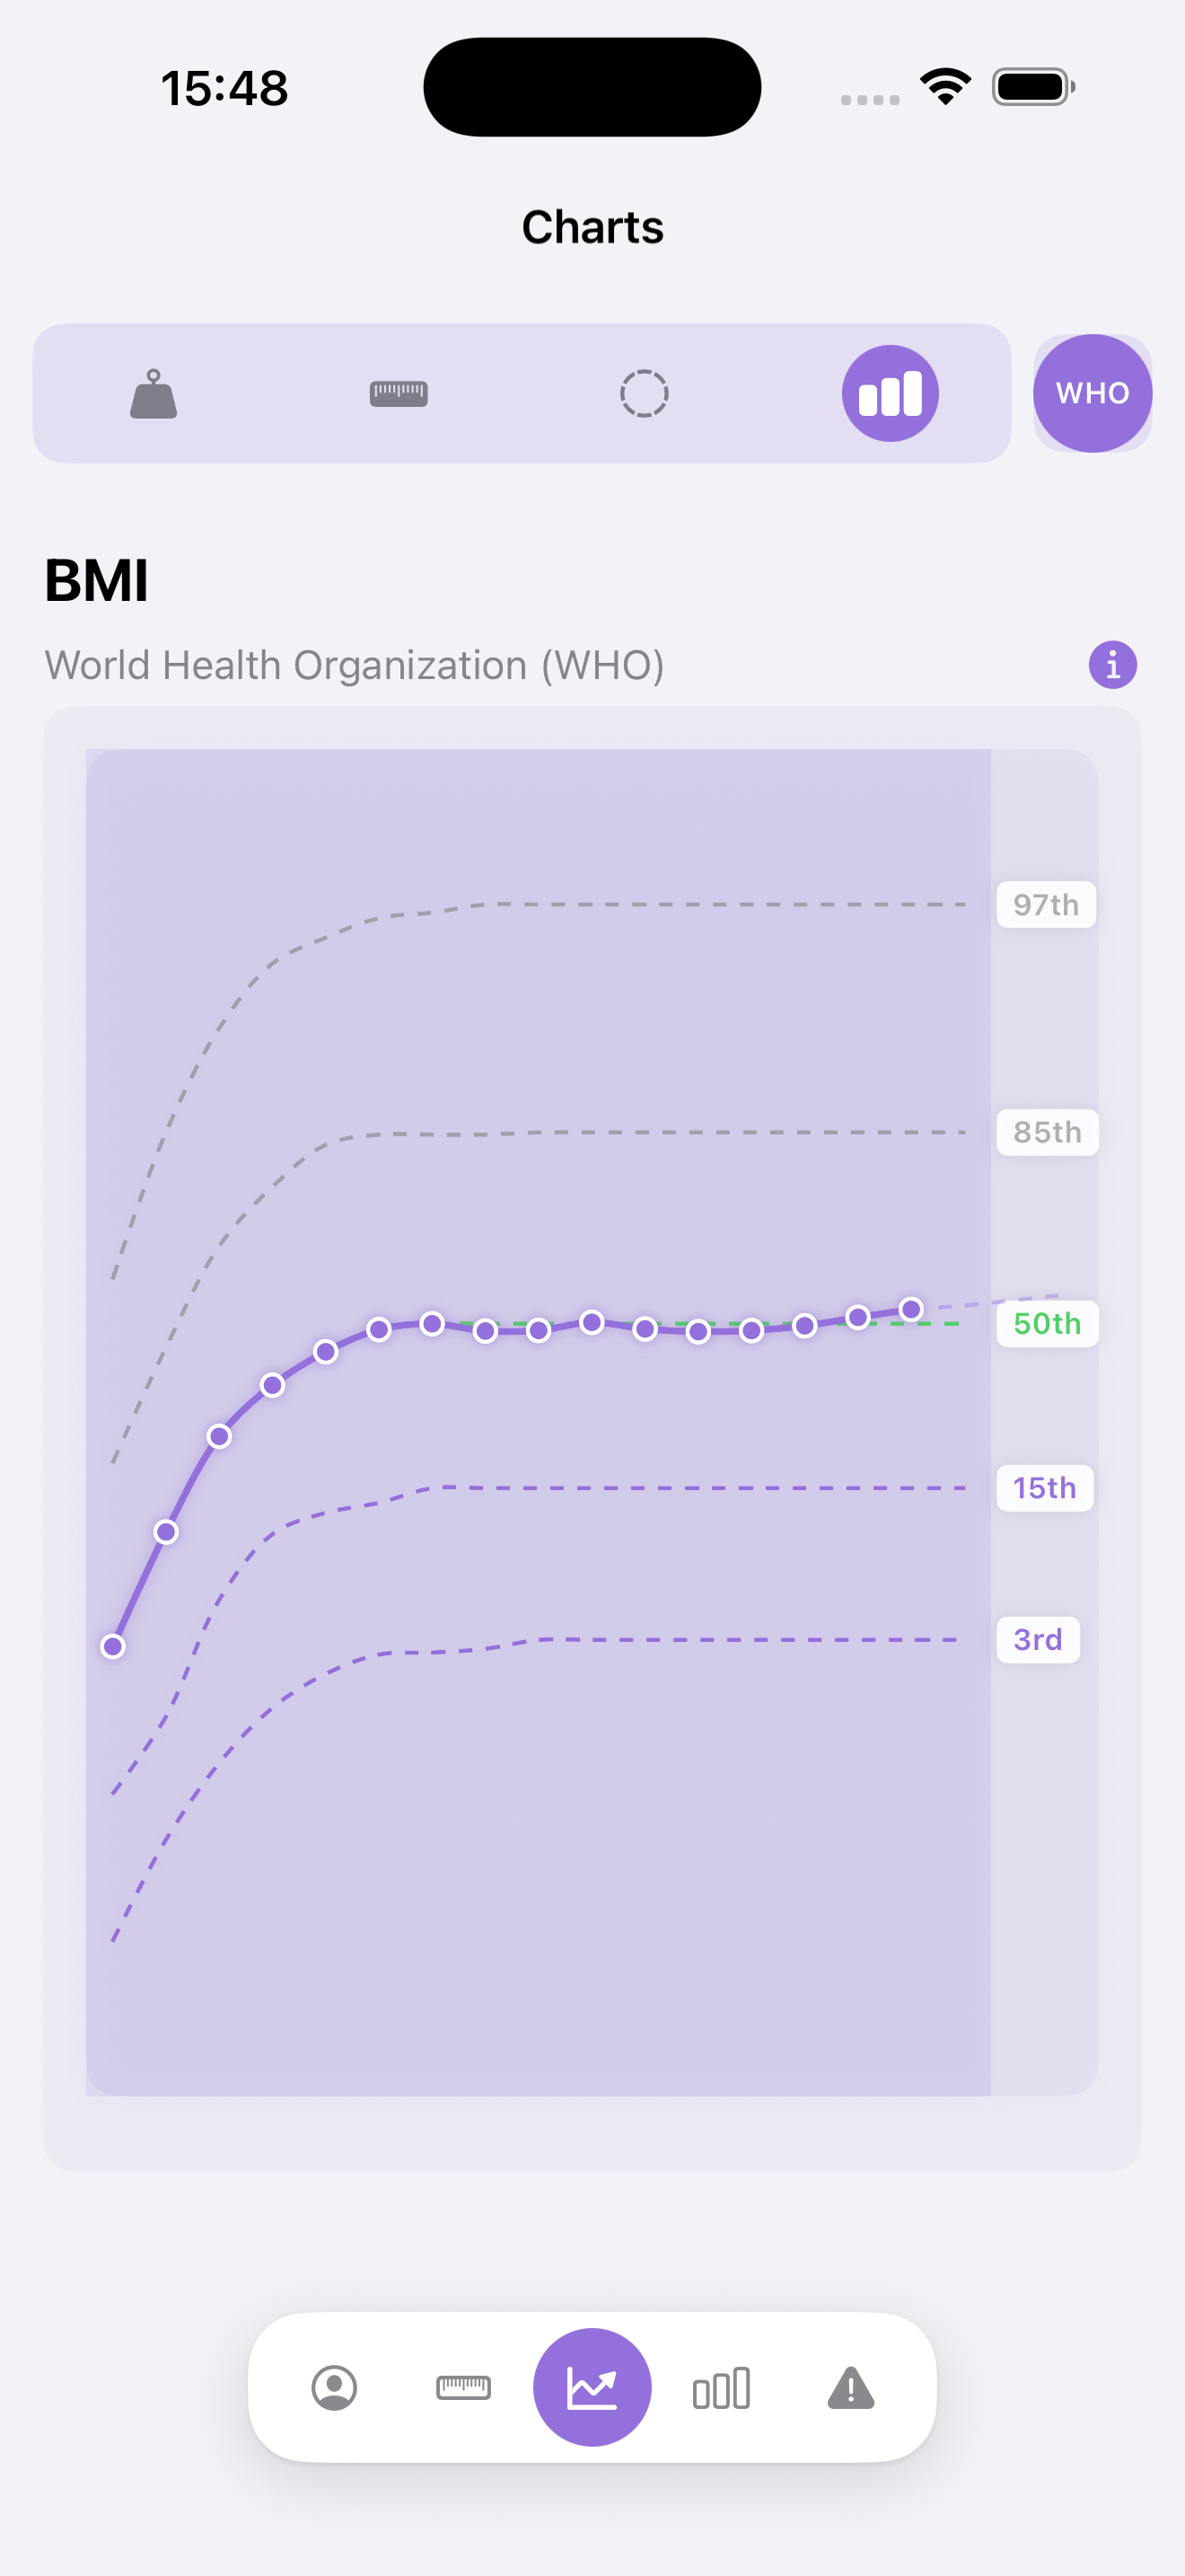Open the head circumference chart icon
1185x2576 pixels.
pyautogui.click(x=645, y=393)
